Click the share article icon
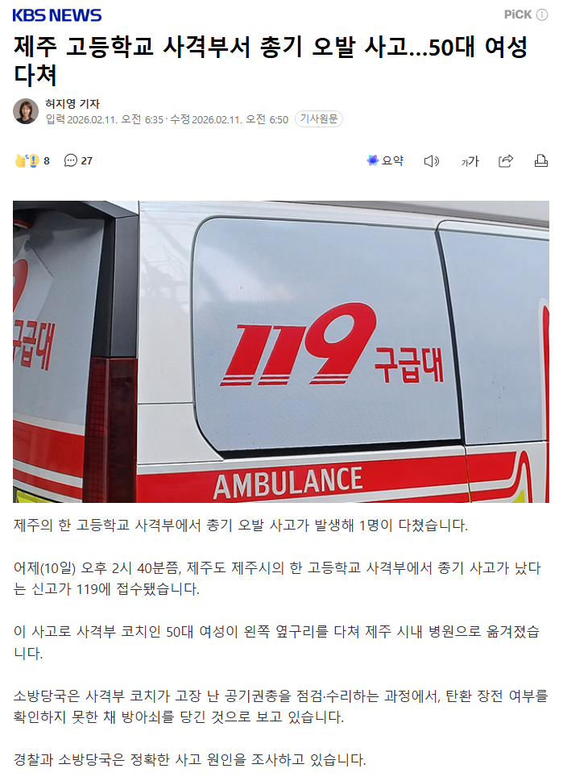 506,161
